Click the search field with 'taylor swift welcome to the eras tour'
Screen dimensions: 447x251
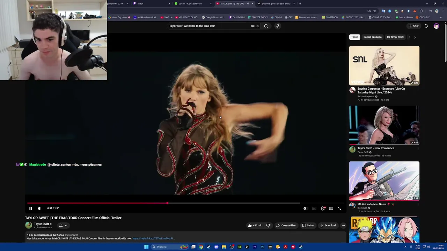tap(209, 26)
